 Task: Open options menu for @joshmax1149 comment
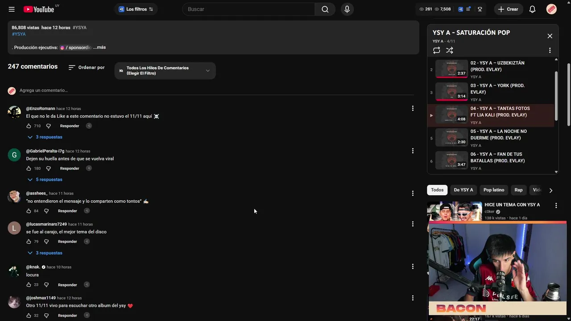tap(413, 298)
